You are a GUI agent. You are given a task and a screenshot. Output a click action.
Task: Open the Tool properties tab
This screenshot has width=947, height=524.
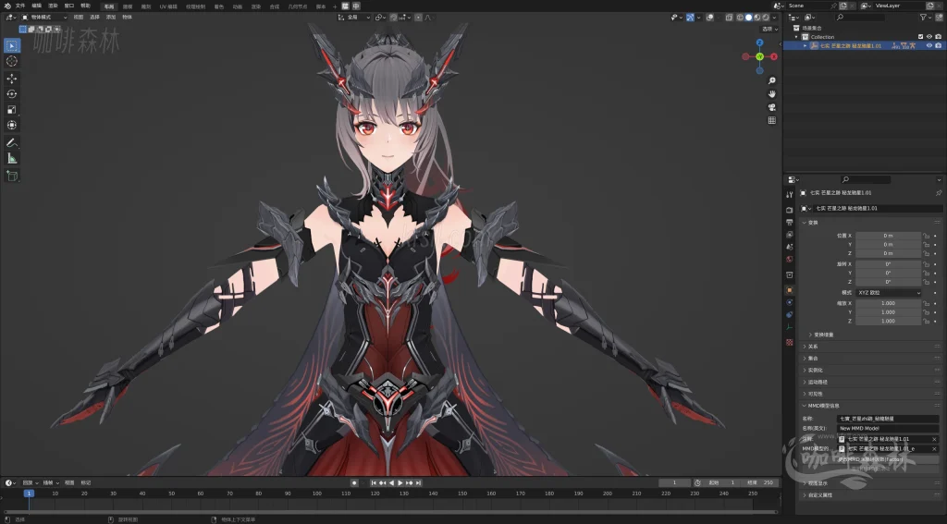point(790,194)
